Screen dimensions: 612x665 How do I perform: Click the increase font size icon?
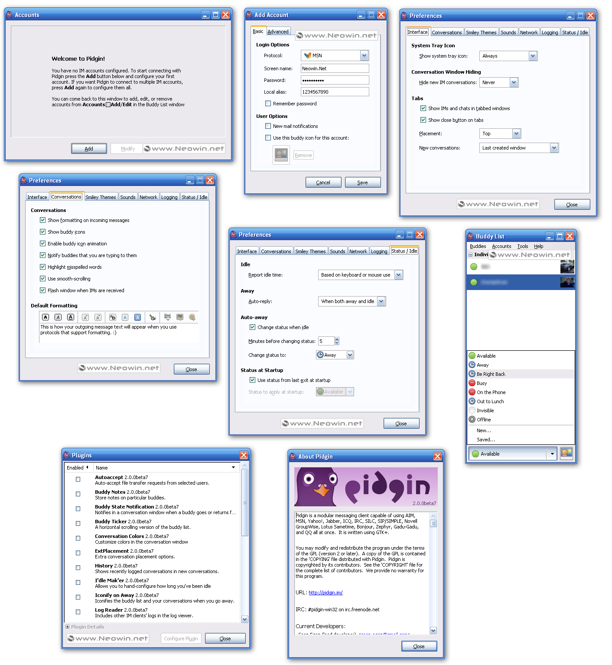click(85, 317)
